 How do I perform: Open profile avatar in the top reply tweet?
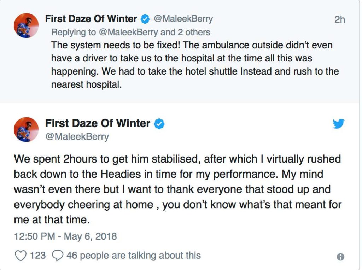coord(26,25)
